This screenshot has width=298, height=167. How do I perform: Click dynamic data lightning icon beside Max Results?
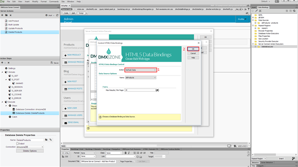click(x=157, y=90)
